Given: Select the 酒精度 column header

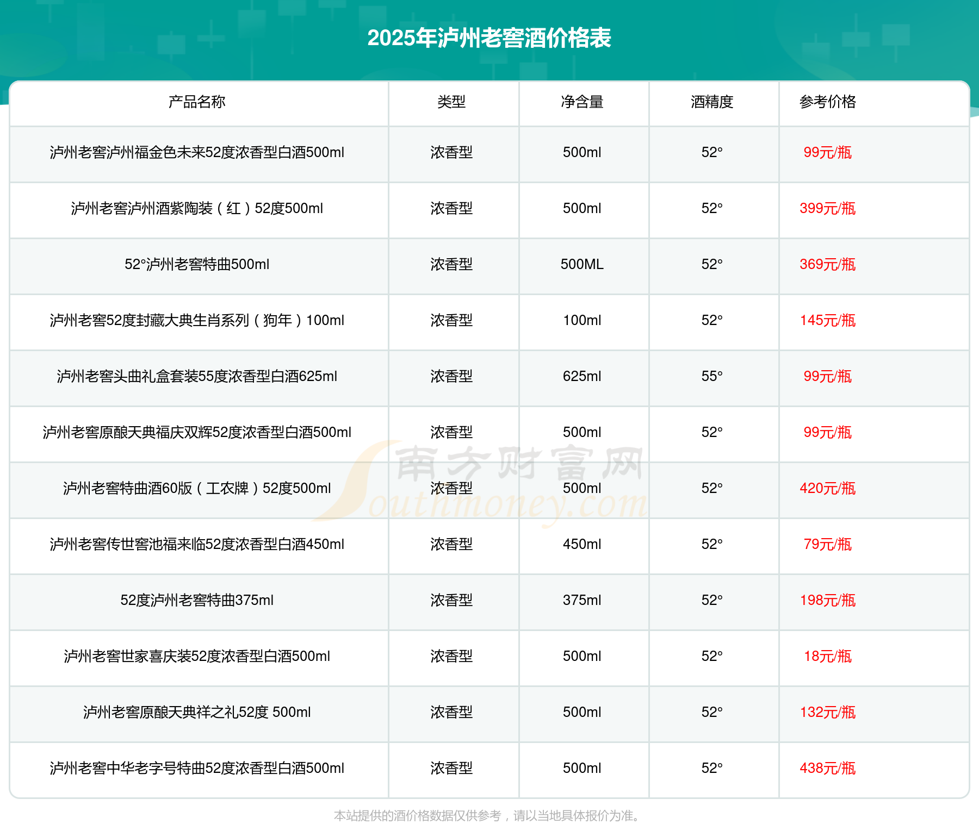Looking at the screenshot, I should [712, 102].
